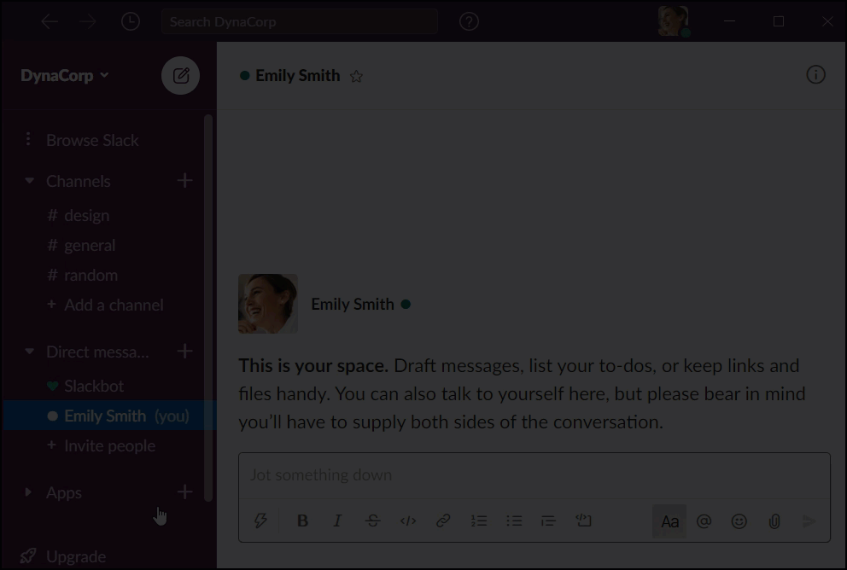The height and width of the screenshot is (570, 847).
Task: Click the sidebar scrollbar
Action: (x=208, y=308)
